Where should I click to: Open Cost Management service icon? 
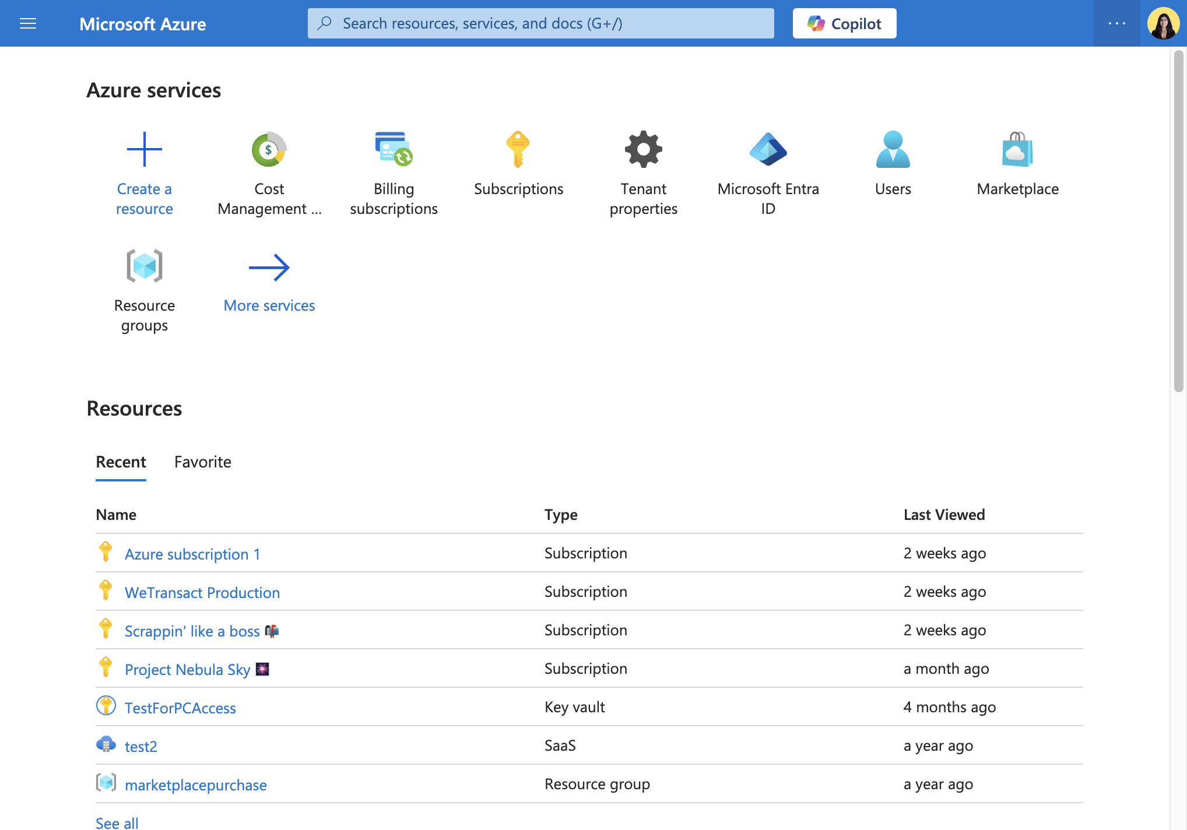(x=269, y=149)
